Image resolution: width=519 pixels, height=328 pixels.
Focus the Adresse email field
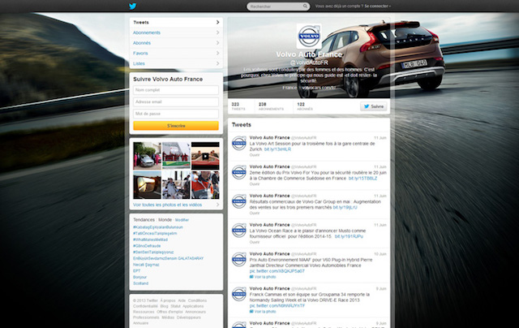click(x=176, y=101)
